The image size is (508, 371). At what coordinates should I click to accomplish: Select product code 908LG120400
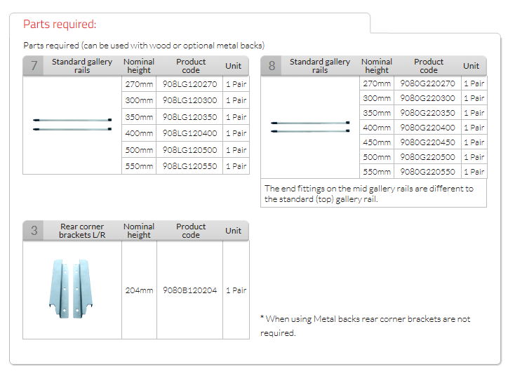[x=190, y=133]
